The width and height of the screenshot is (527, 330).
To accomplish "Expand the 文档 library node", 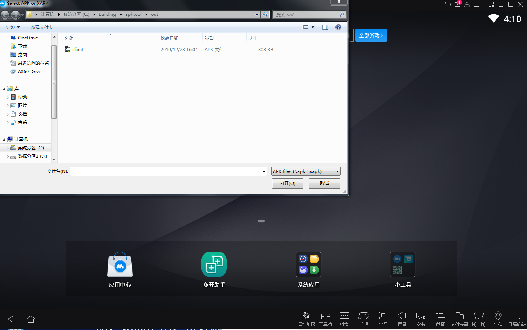I will tap(8, 114).
